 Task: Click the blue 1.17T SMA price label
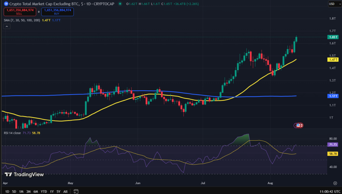click(x=332, y=96)
